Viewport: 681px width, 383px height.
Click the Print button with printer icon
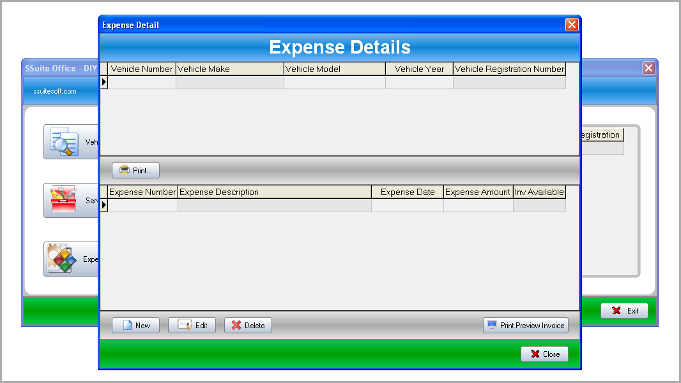click(x=135, y=171)
